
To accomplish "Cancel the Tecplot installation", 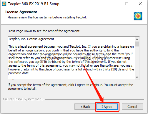I will (132, 107).
